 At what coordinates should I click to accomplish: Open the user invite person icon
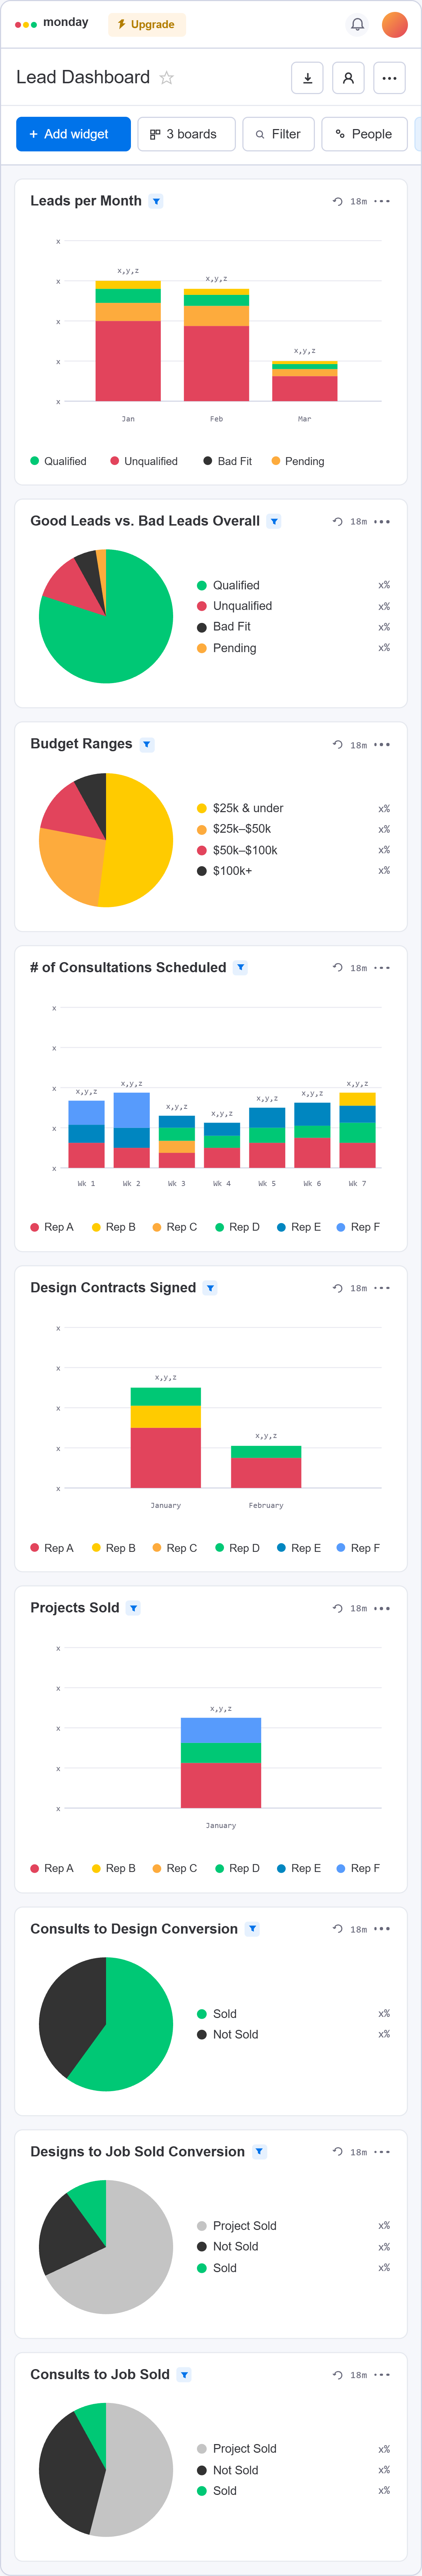point(348,78)
